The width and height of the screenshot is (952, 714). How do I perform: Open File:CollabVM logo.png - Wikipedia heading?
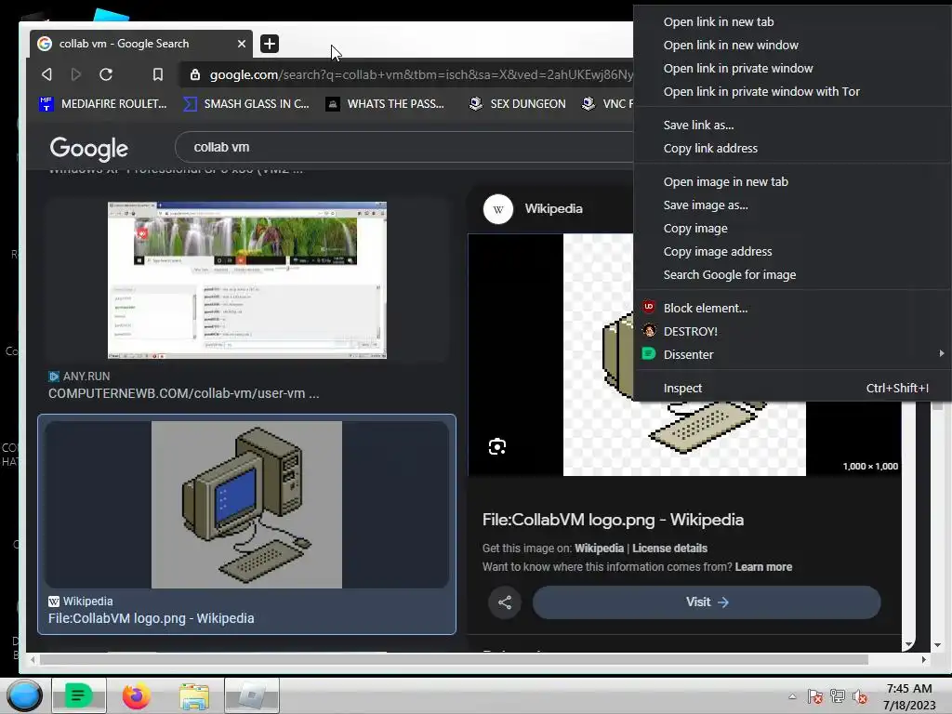613,520
